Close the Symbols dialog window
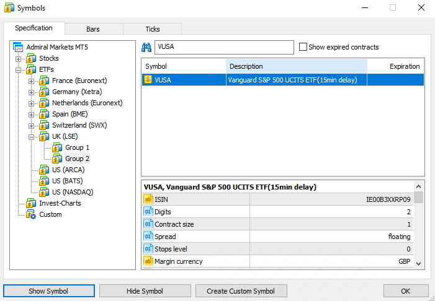Image resolution: width=435 pixels, height=301 pixels. click(421, 8)
